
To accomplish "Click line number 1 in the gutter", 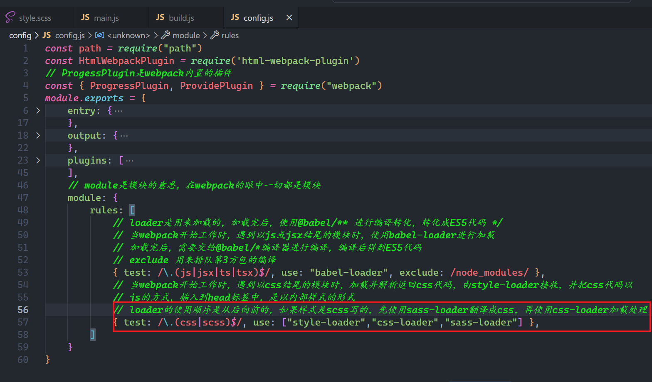I will (x=25, y=48).
